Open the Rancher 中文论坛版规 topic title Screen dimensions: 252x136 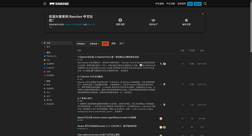pos(92,77)
